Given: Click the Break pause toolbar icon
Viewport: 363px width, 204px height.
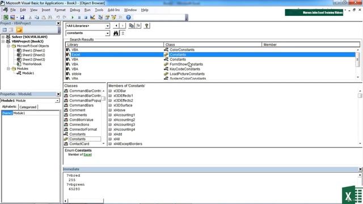Looking at the screenshot, I should (x=79, y=18).
